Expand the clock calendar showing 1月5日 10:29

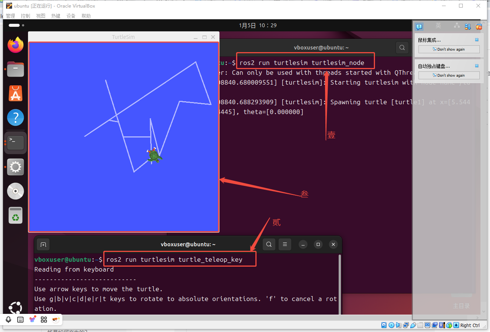tap(258, 25)
